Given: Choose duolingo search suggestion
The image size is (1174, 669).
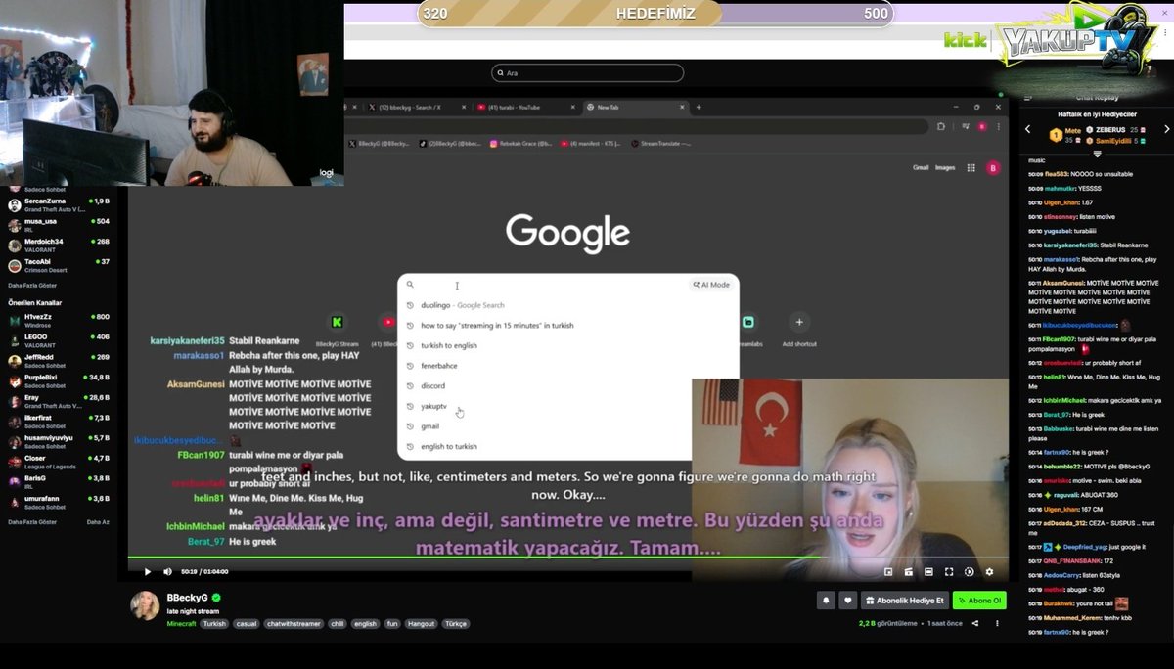Looking at the screenshot, I should [568, 305].
